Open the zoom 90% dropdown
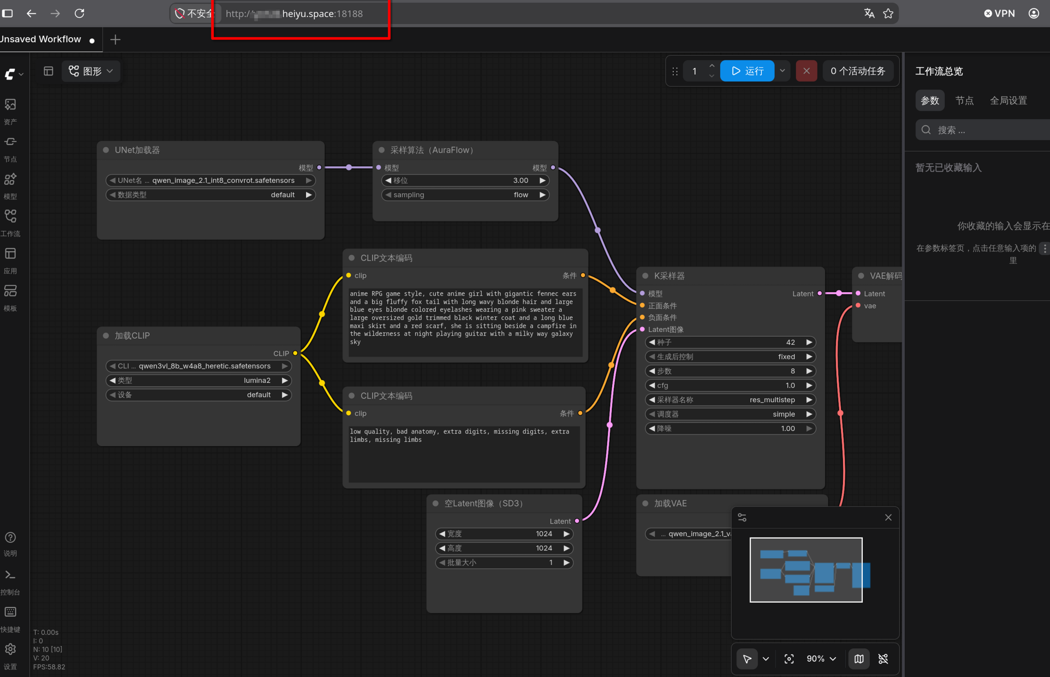The image size is (1050, 677). [x=821, y=658]
